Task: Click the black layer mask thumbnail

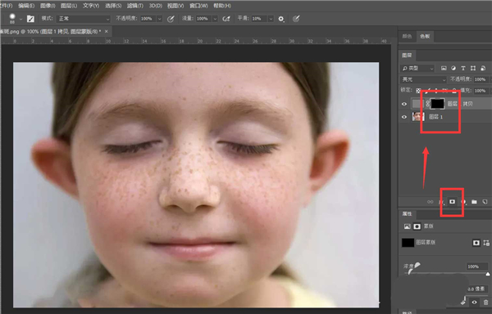Action: pos(437,104)
